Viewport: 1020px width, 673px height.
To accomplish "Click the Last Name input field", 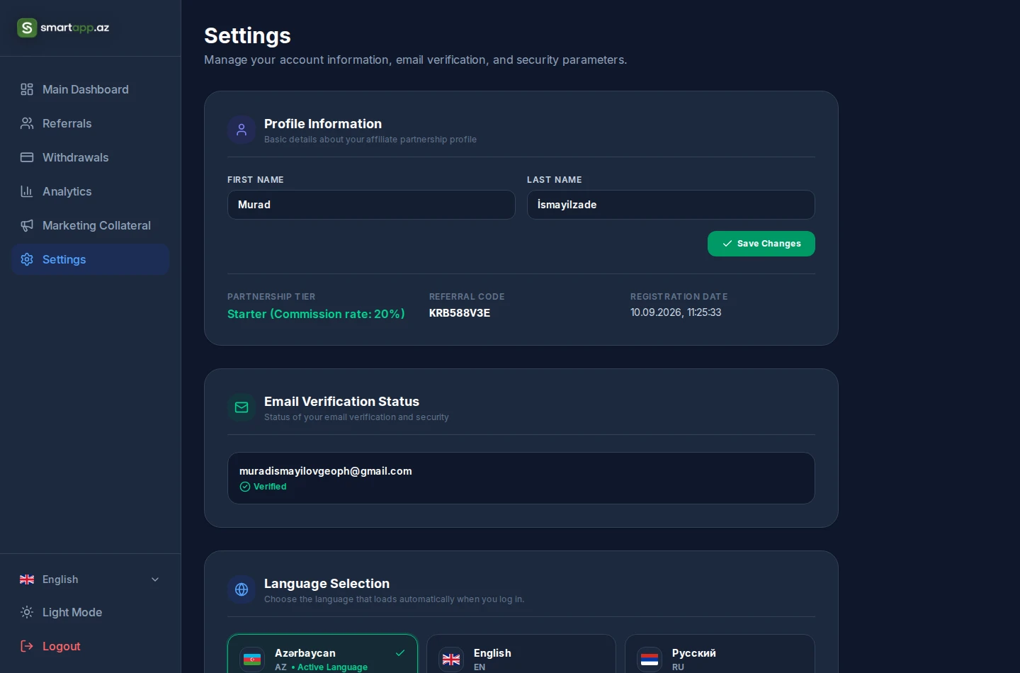I will pos(671,205).
